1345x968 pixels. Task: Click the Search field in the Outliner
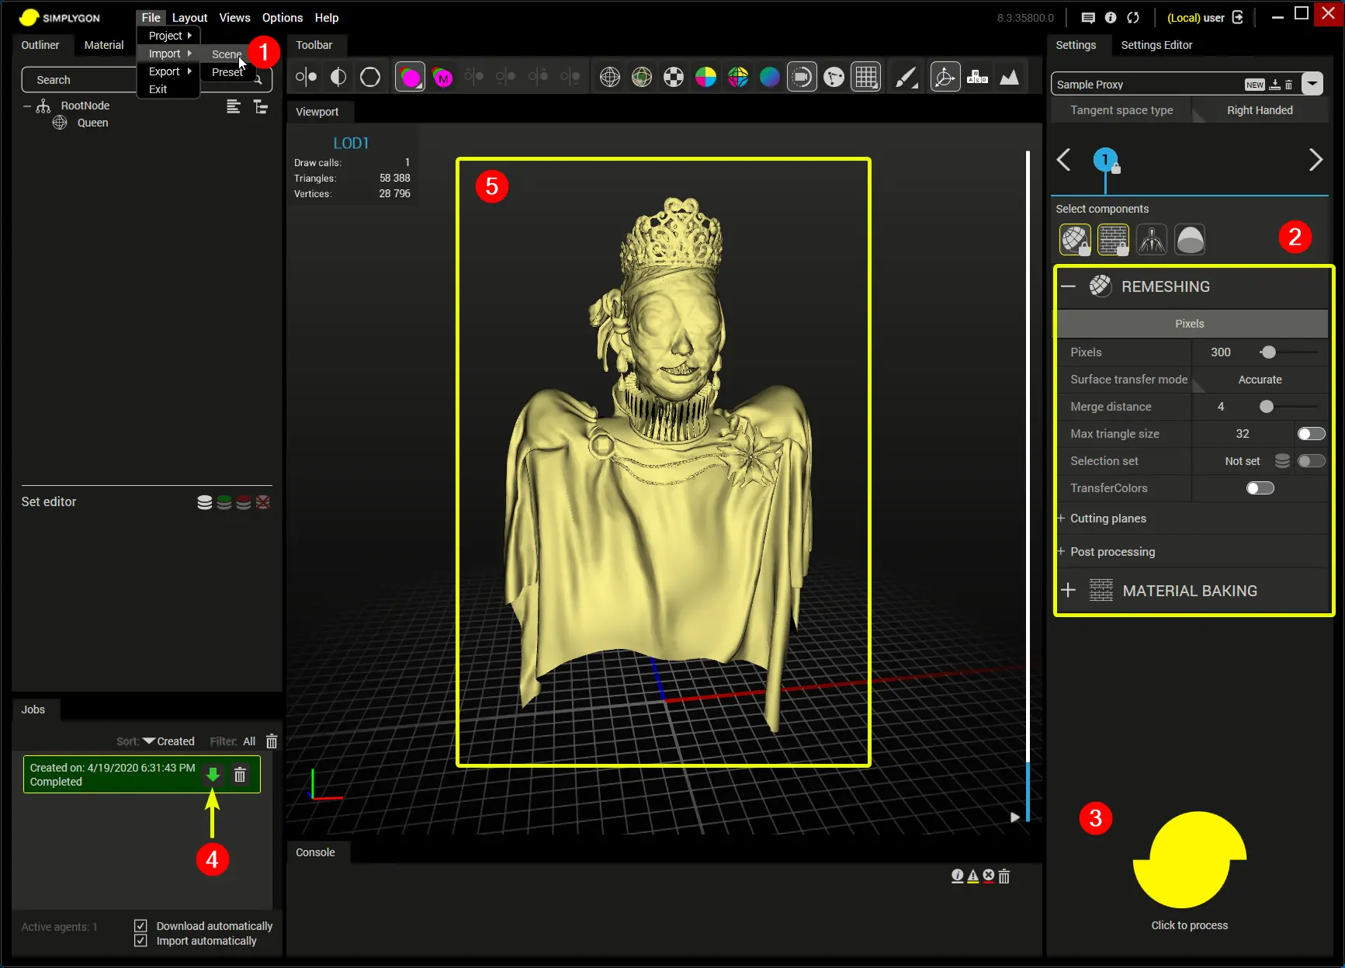tap(78, 79)
